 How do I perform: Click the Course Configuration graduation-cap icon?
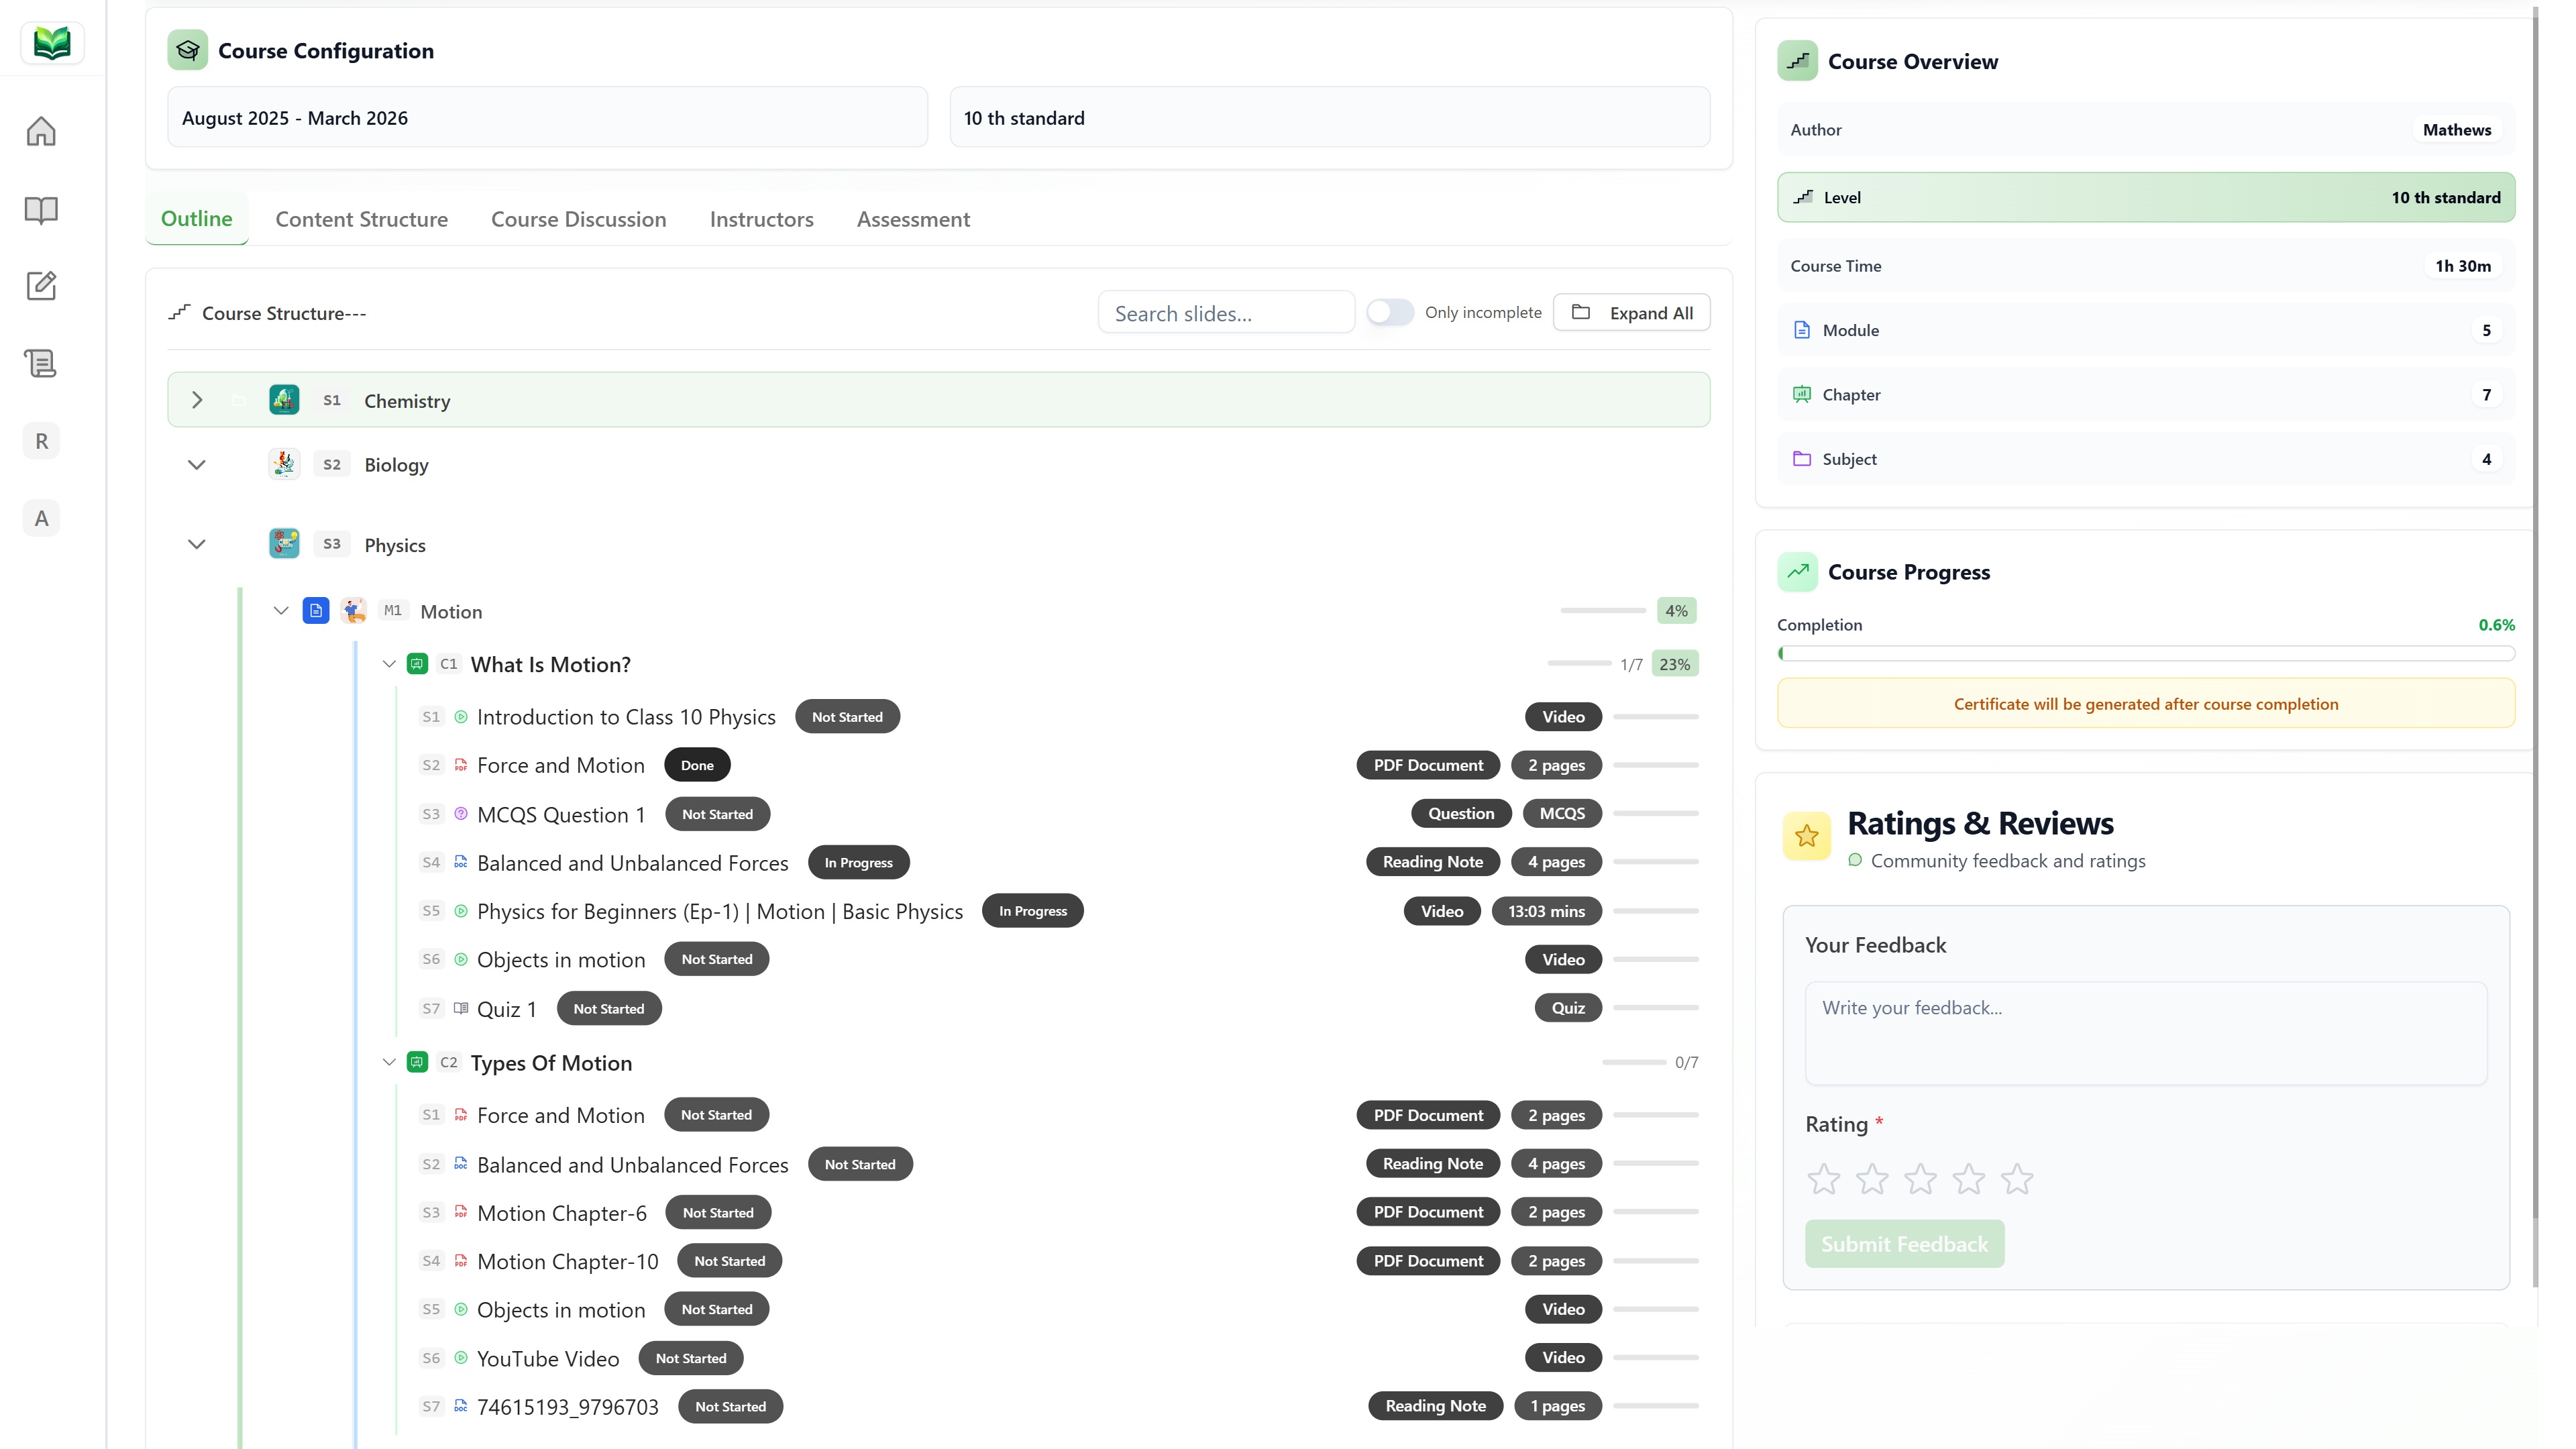[187, 50]
